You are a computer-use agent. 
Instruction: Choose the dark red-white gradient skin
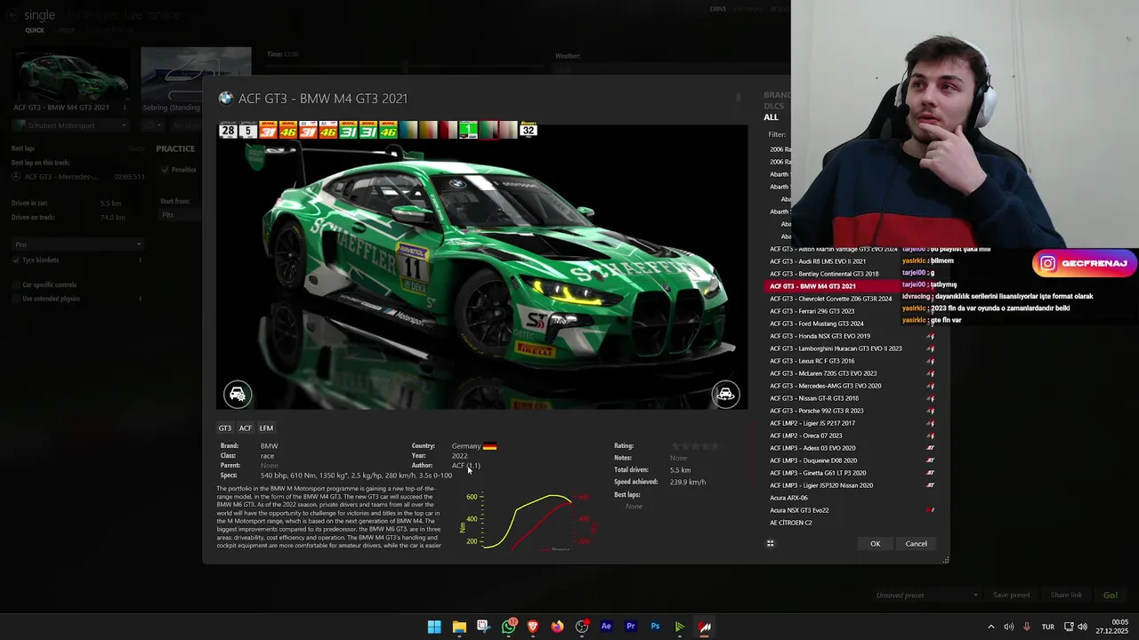pyautogui.click(x=448, y=131)
